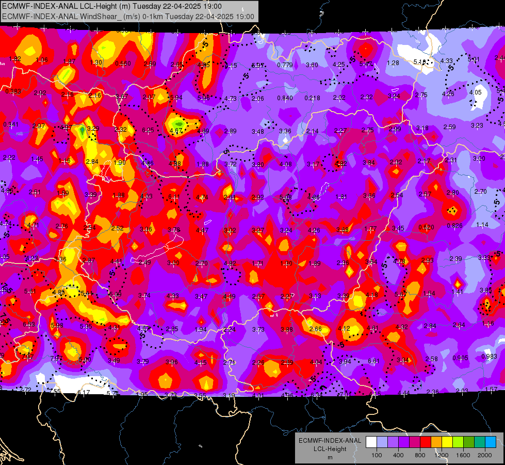This screenshot has height=465, width=505.
Task: Click the wind shear value 0.341
Action: (11, 124)
